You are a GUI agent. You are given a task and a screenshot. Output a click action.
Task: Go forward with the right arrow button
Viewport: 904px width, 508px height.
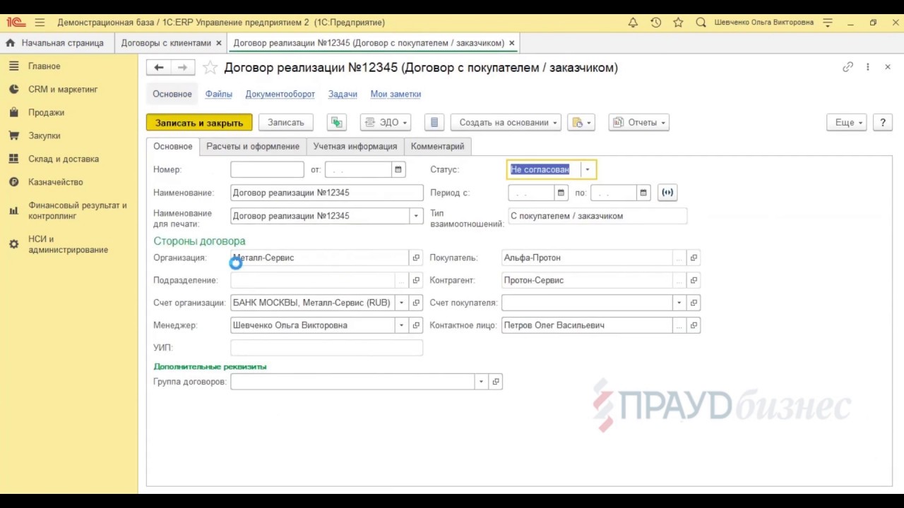[x=182, y=68]
